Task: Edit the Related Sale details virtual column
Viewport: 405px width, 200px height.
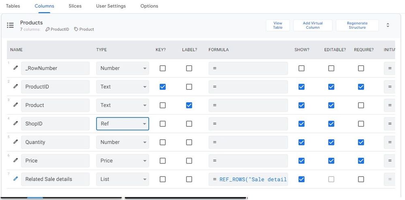Action: [x=16, y=179]
